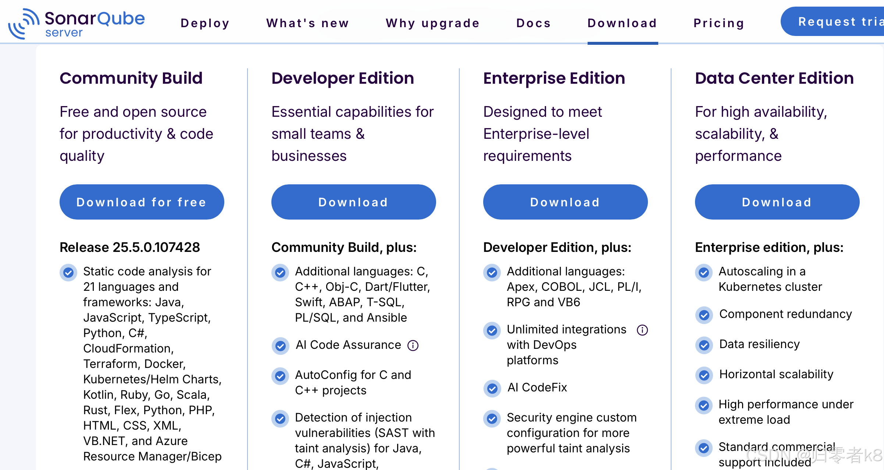Select the Docs navigation item

click(534, 23)
